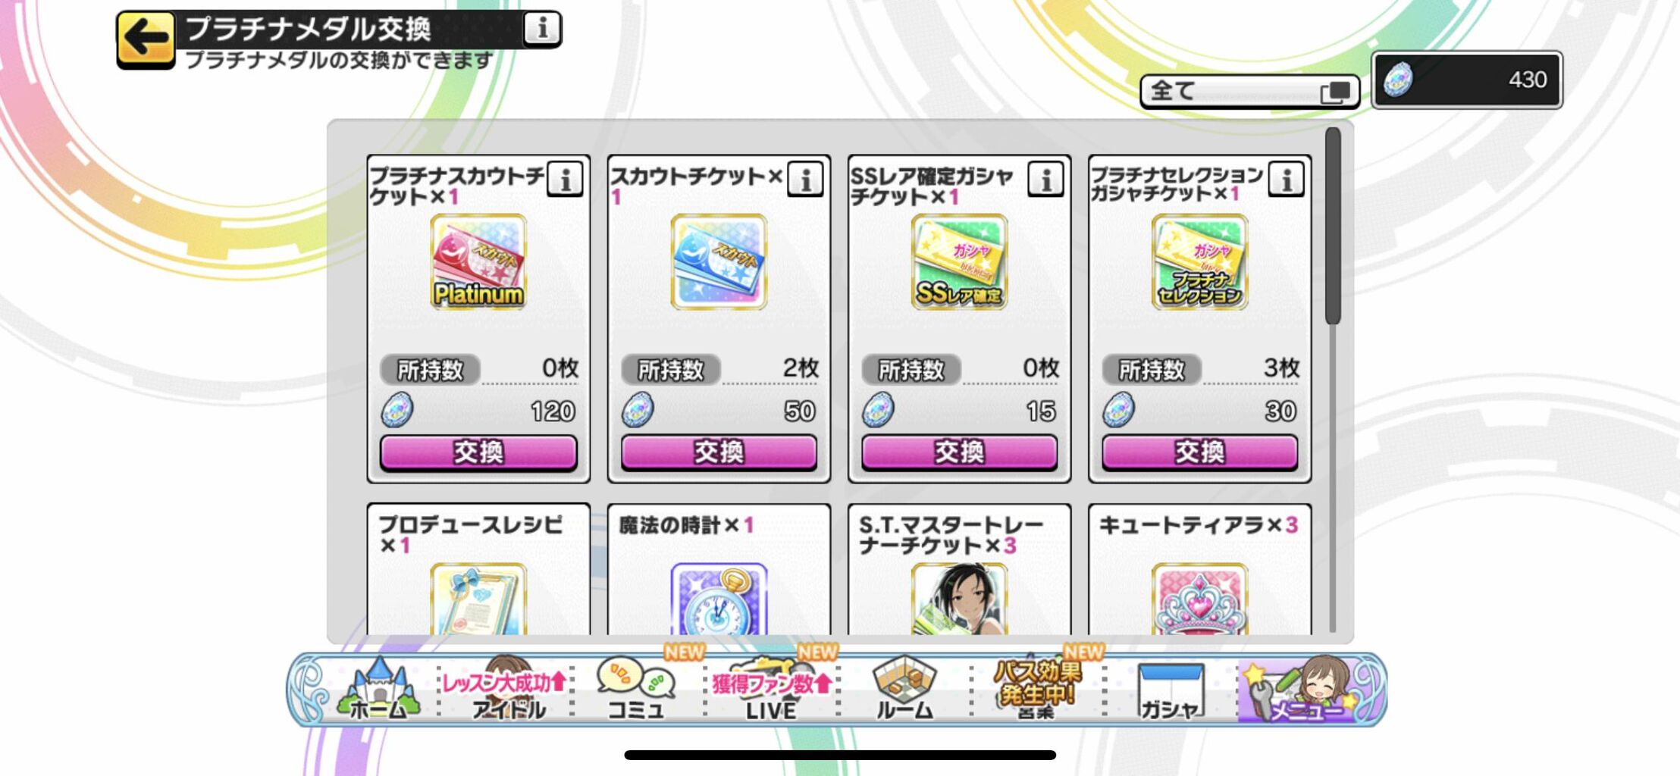Open info for スカウトチケット item
Viewport: 1680px width, 776px height.
click(x=805, y=180)
